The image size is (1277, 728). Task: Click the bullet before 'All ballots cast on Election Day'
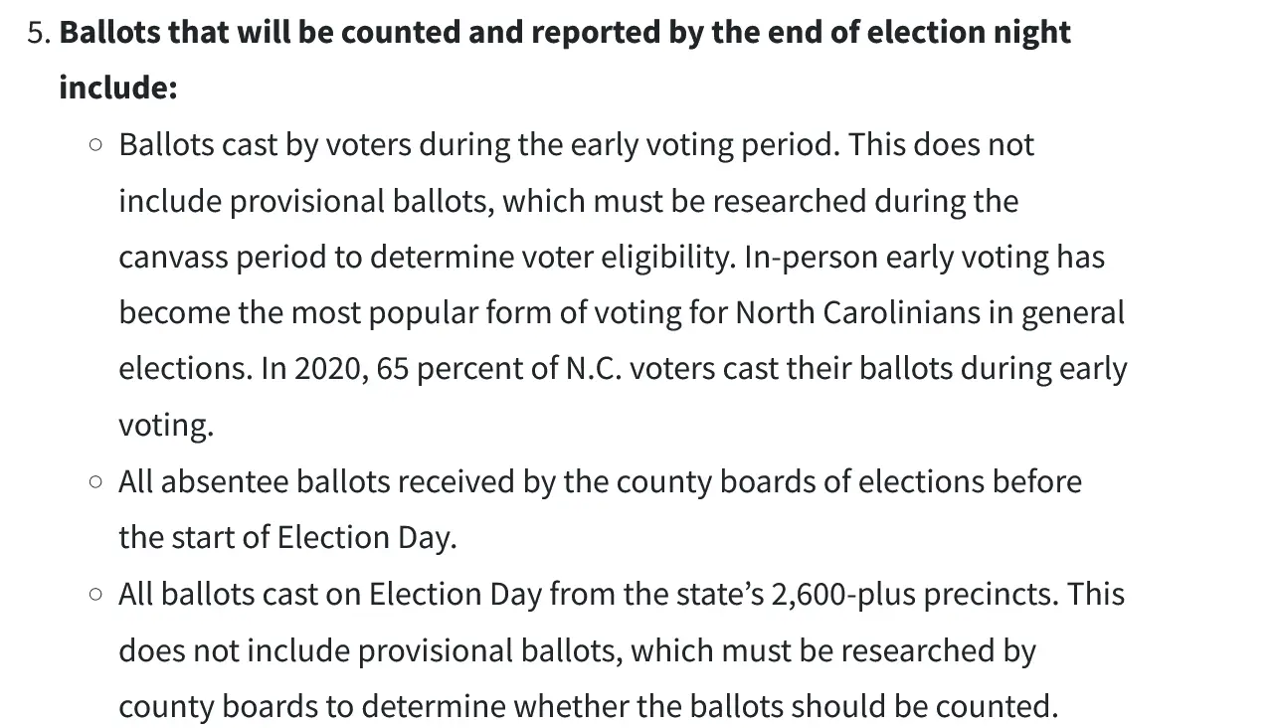(x=95, y=595)
